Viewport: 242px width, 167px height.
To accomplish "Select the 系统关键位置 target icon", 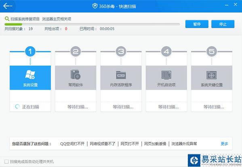I will (212, 75).
